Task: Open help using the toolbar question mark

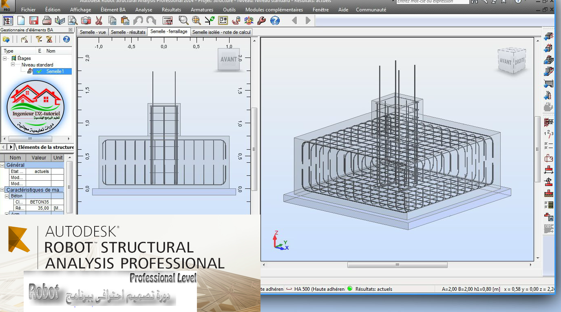Action: (x=275, y=20)
